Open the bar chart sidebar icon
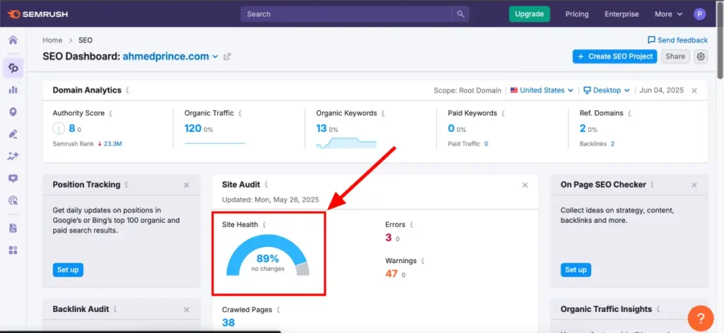The image size is (724, 333). coord(13,90)
